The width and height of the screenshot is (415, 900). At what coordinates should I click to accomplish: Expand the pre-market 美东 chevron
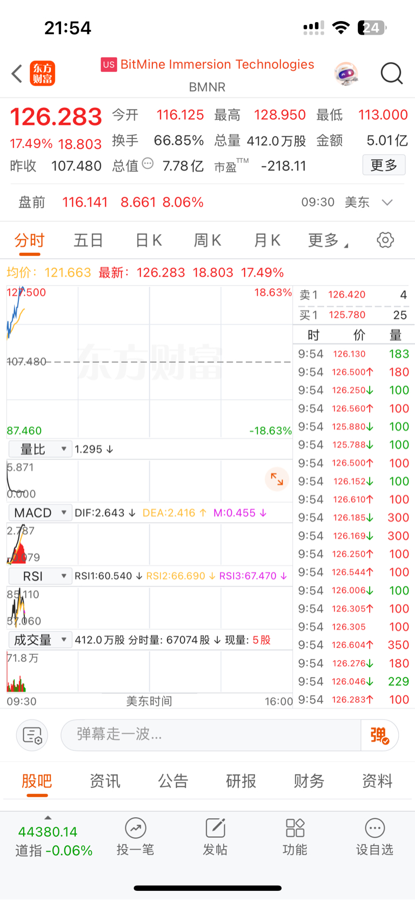click(x=387, y=202)
